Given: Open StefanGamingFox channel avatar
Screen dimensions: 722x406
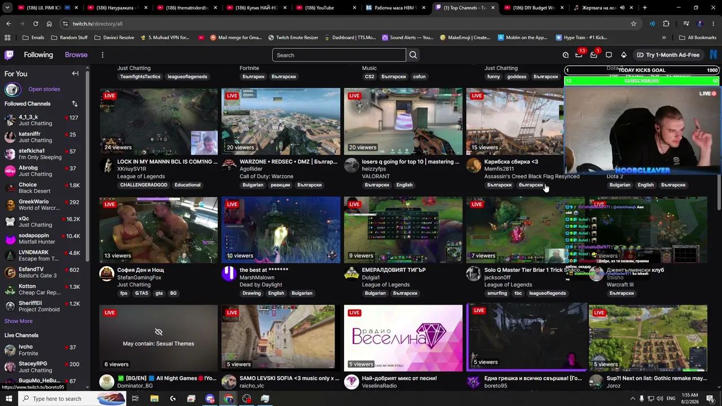Looking at the screenshot, I should click(107, 273).
